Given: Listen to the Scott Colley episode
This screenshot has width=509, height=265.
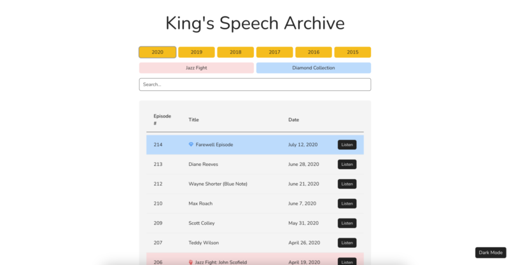Looking at the screenshot, I should (x=347, y=223).
